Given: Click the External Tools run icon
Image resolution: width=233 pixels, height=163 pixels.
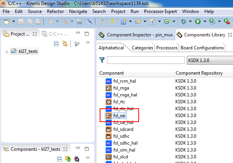Looking at the screenshot, I should tap(227, 22).
